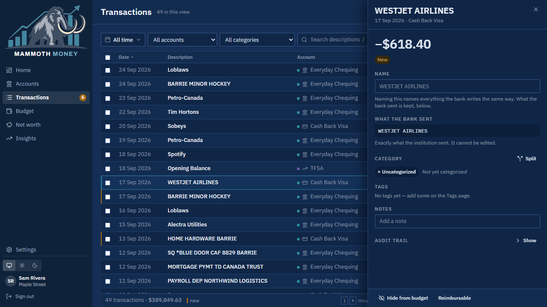Image resolution: width=547 pixels, height=307 pixels.
Task: Close the WESTJET AIRLINES detail panel
Action: point(536,9)
